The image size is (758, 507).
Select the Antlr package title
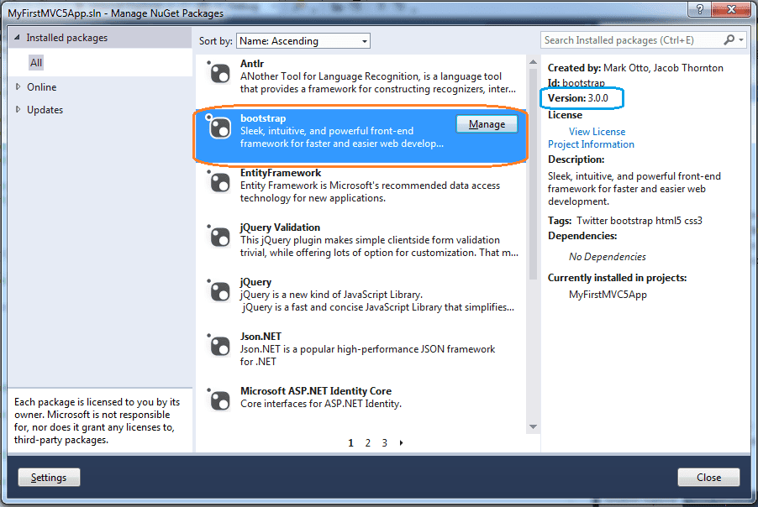coord(252,64)
